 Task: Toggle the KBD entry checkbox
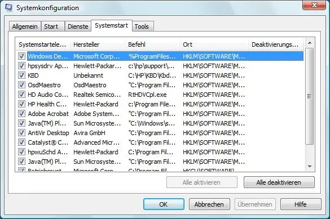click(21, 75)
